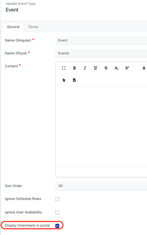This screenshot has width=147, height=235.
Task: Click the Display timesheets in portal label
Action: pos(27,225)
